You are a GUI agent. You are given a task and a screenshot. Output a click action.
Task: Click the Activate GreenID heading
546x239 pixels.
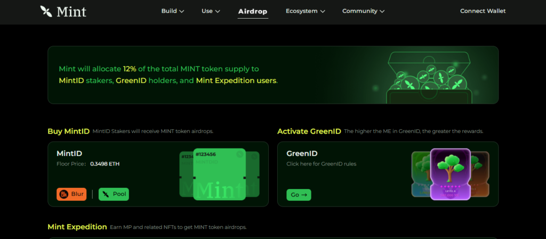[309, 131]
